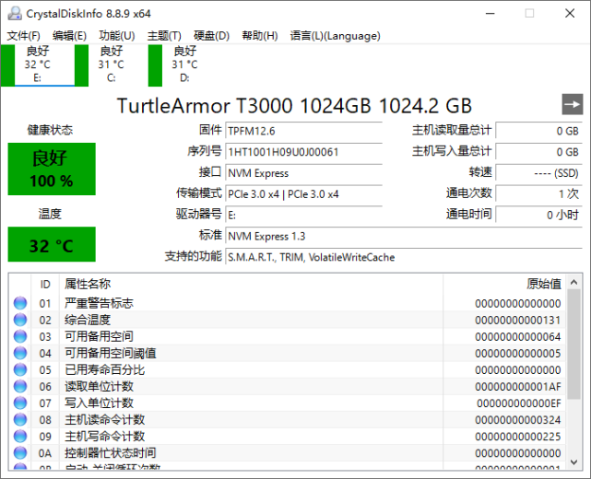The width and height of the screenshot is (591, 479).
Task: Click the green health indicator for drive C:
Action: point(81,65)
